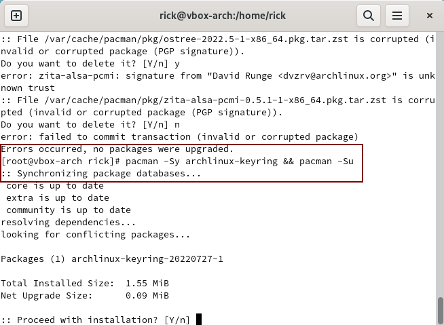Open the terminal search magnifier icon
The width and height of the screenshot is (444, 325).
(x=369, y=16)
